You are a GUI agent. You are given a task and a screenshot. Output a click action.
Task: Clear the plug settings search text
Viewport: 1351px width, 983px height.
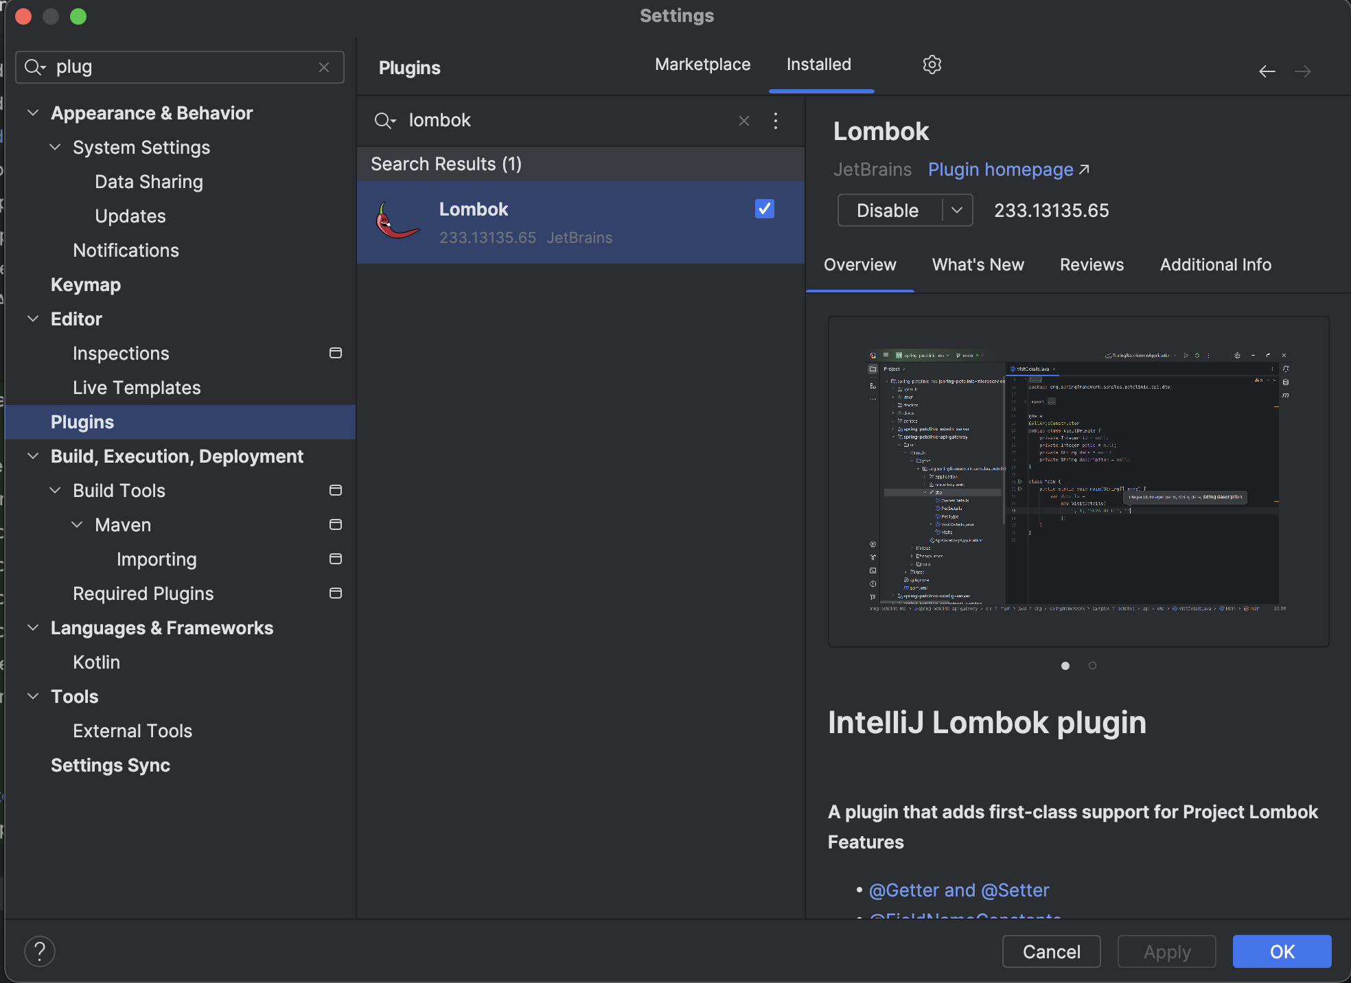click(x=324, y=67)
